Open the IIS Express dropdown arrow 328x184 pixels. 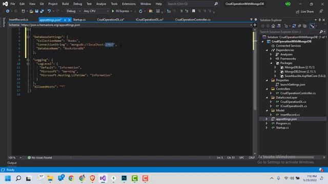131,11
